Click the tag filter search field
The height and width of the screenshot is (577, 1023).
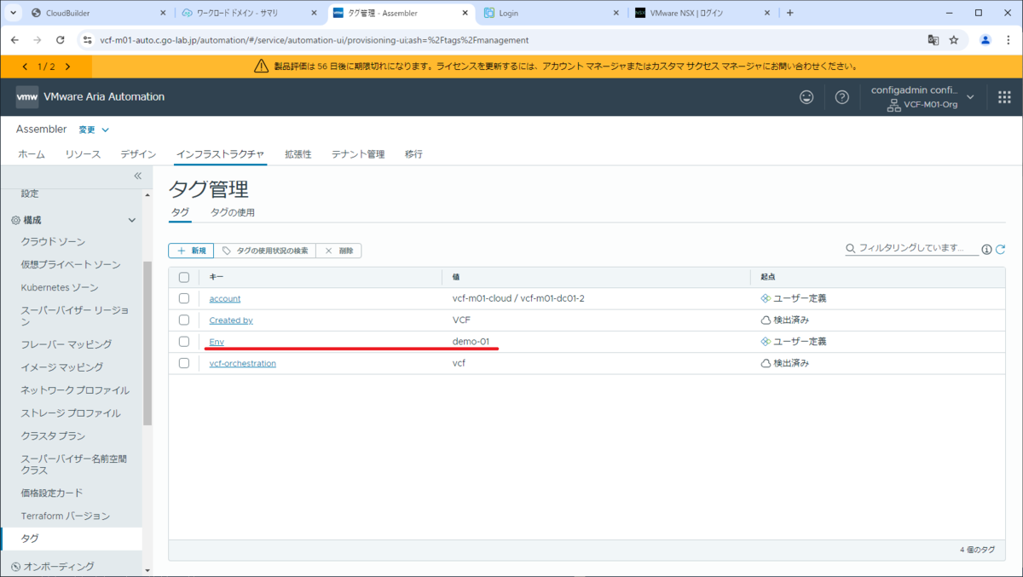tap(911, 248)
